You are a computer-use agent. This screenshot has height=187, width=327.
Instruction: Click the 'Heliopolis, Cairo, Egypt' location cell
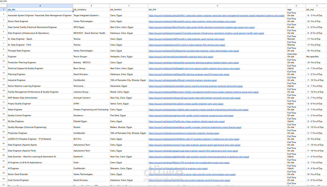pyautogui.click(x=129, y=56)
